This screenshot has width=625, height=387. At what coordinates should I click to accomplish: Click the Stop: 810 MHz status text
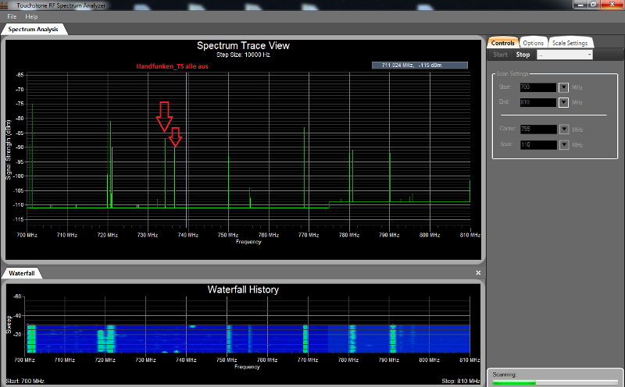coord(461,381)
